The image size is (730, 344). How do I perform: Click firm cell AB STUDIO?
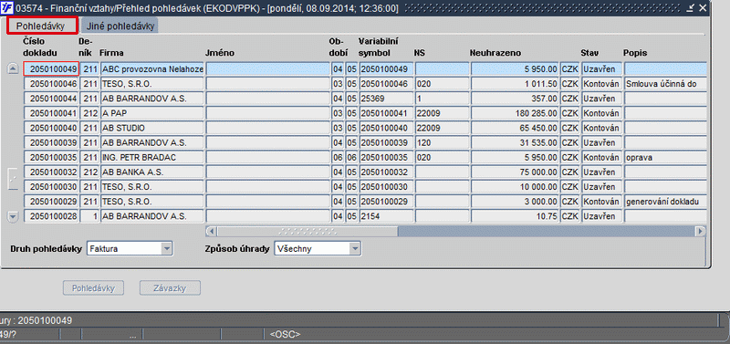coord(152,128)
